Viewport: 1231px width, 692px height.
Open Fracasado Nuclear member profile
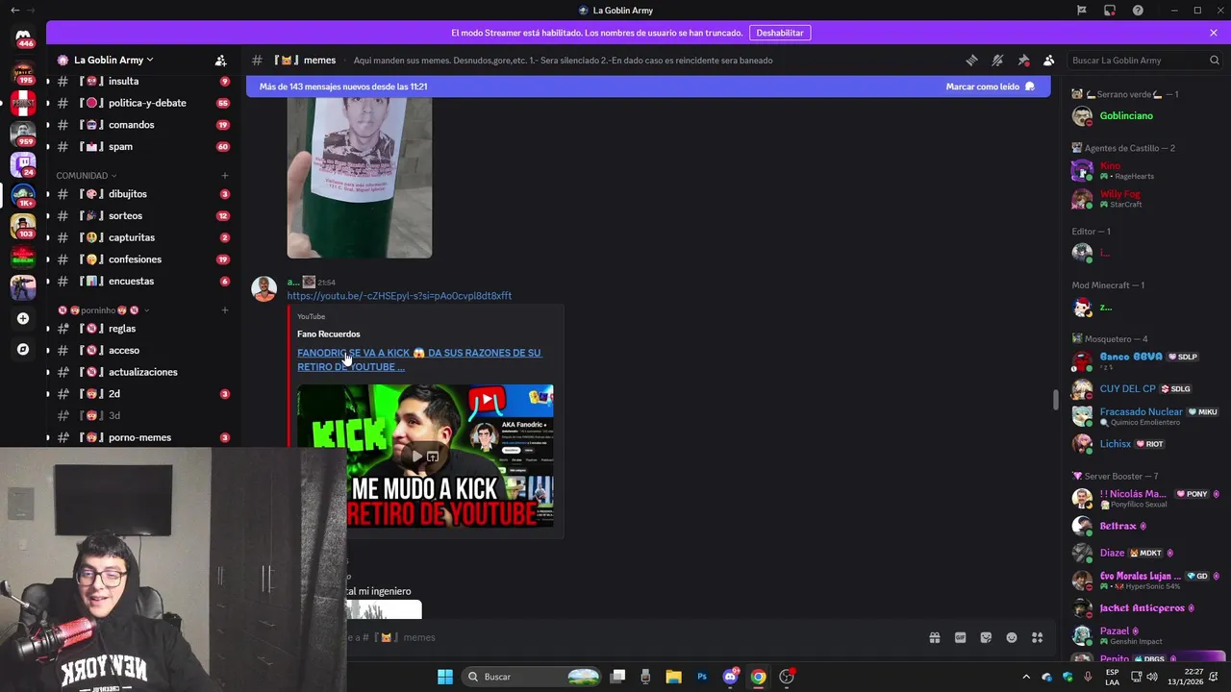coord(1144,416)
